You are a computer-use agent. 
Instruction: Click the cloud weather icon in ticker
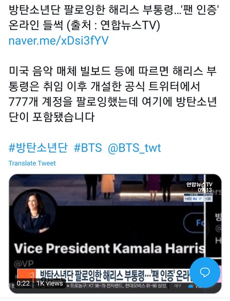(191, 286)
